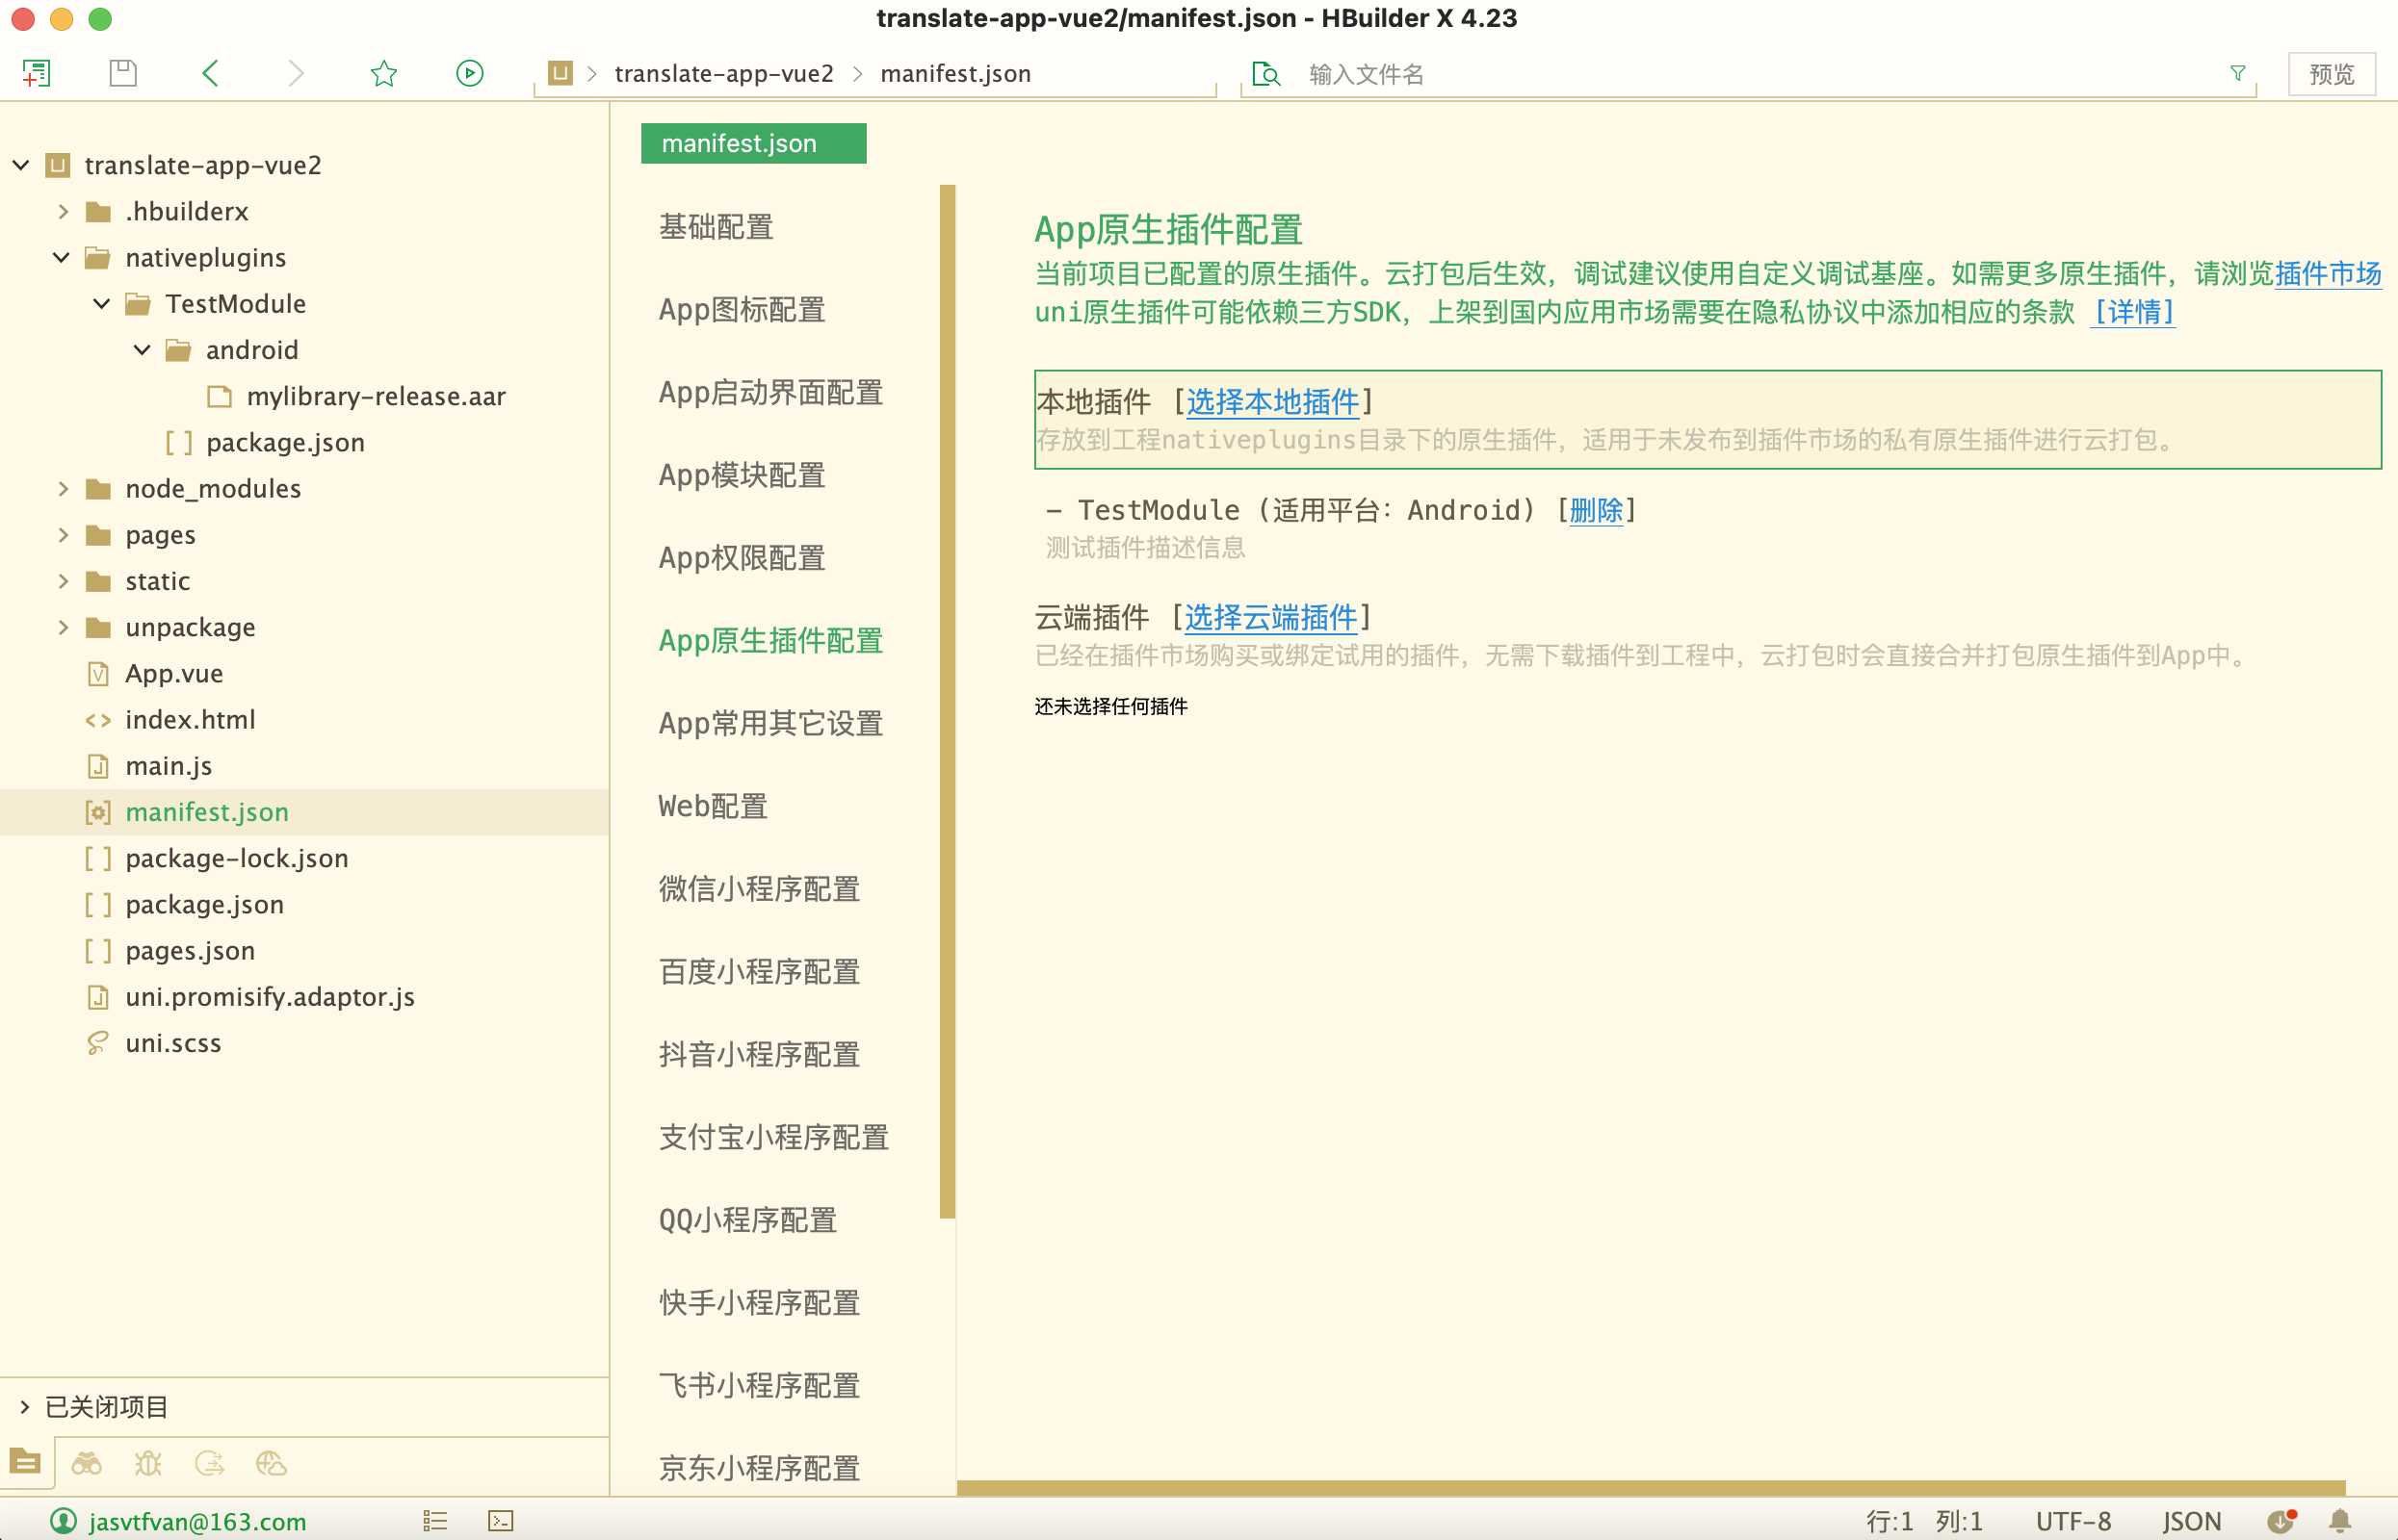
Task: Open App启动界面配置 section
Action: click(x=770, y=393)
